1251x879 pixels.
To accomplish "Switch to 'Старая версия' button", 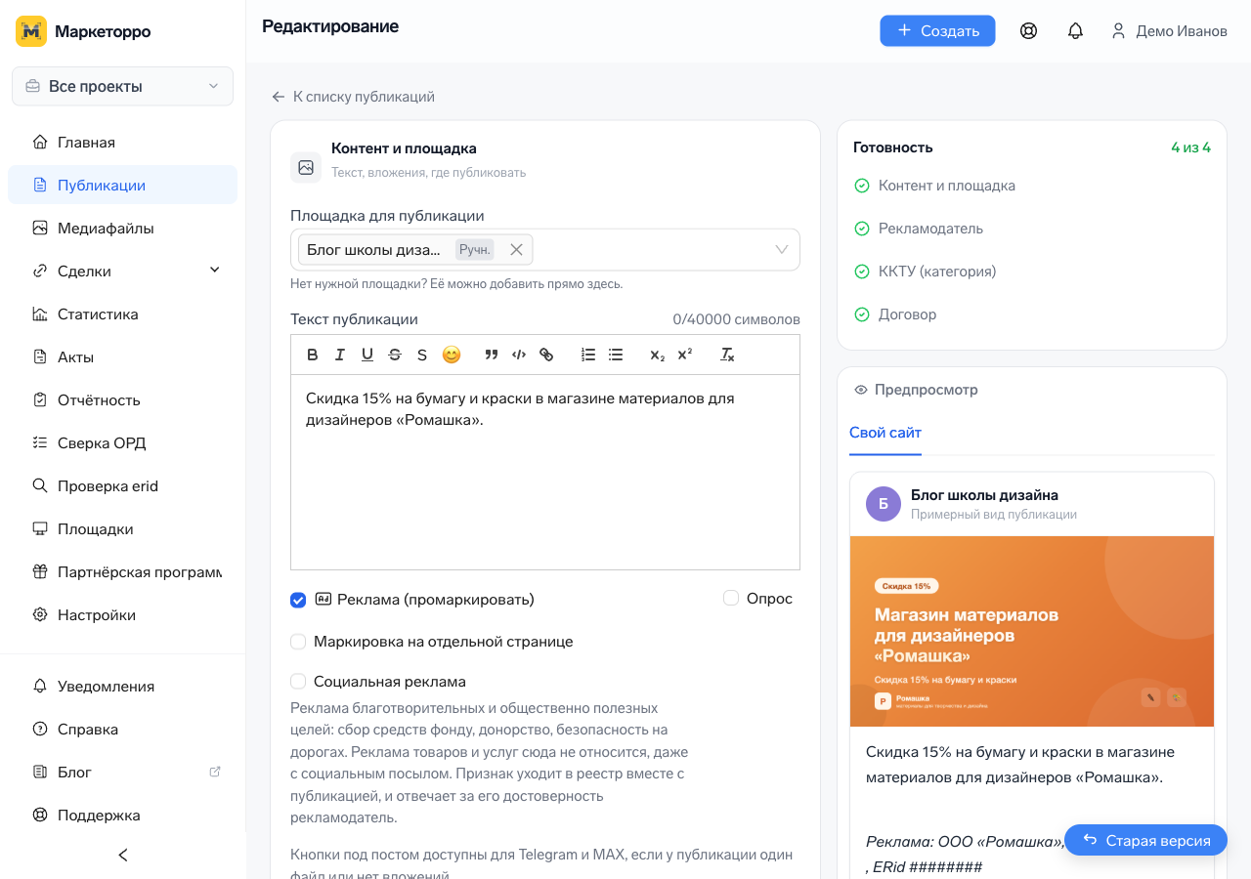I will (x=1145, y=840).
